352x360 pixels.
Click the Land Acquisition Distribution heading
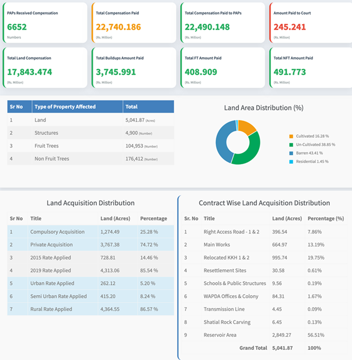(x=91, y=203)
